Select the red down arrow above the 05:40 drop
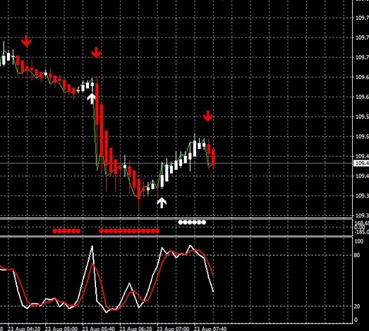Screen dimensions: 369x331 pyautogui.click(x=96, y=52)
